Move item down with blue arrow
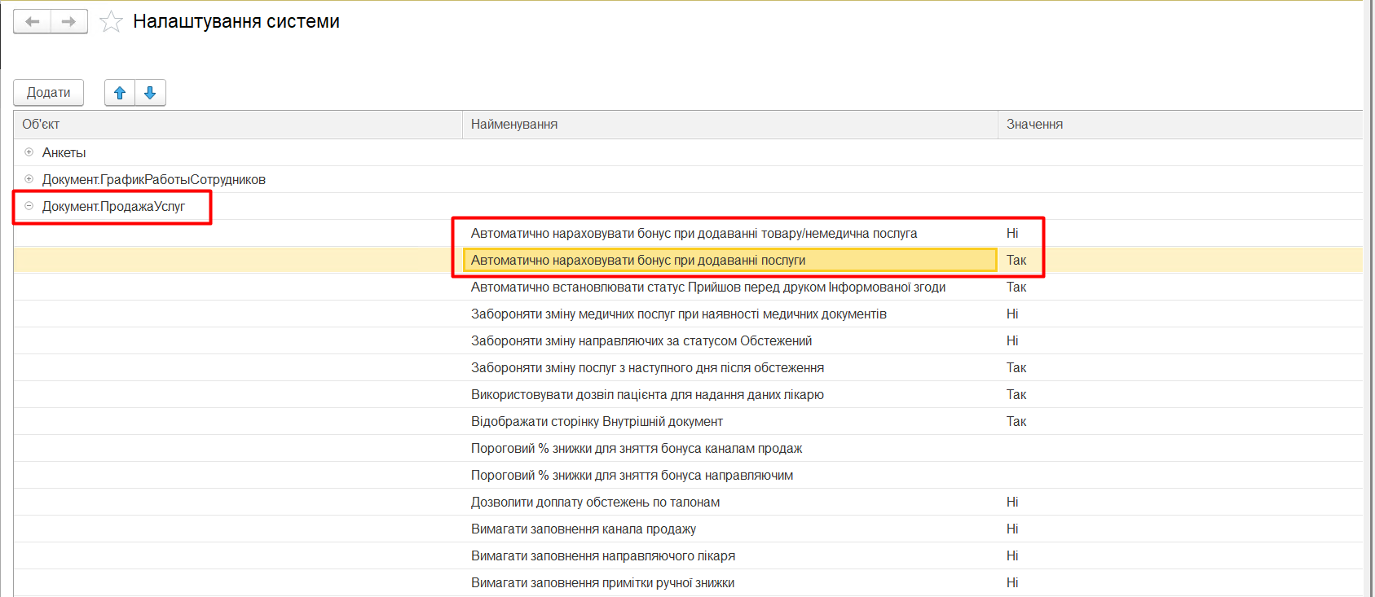Viewport: 1375px width, 597px height. (150, 93)
